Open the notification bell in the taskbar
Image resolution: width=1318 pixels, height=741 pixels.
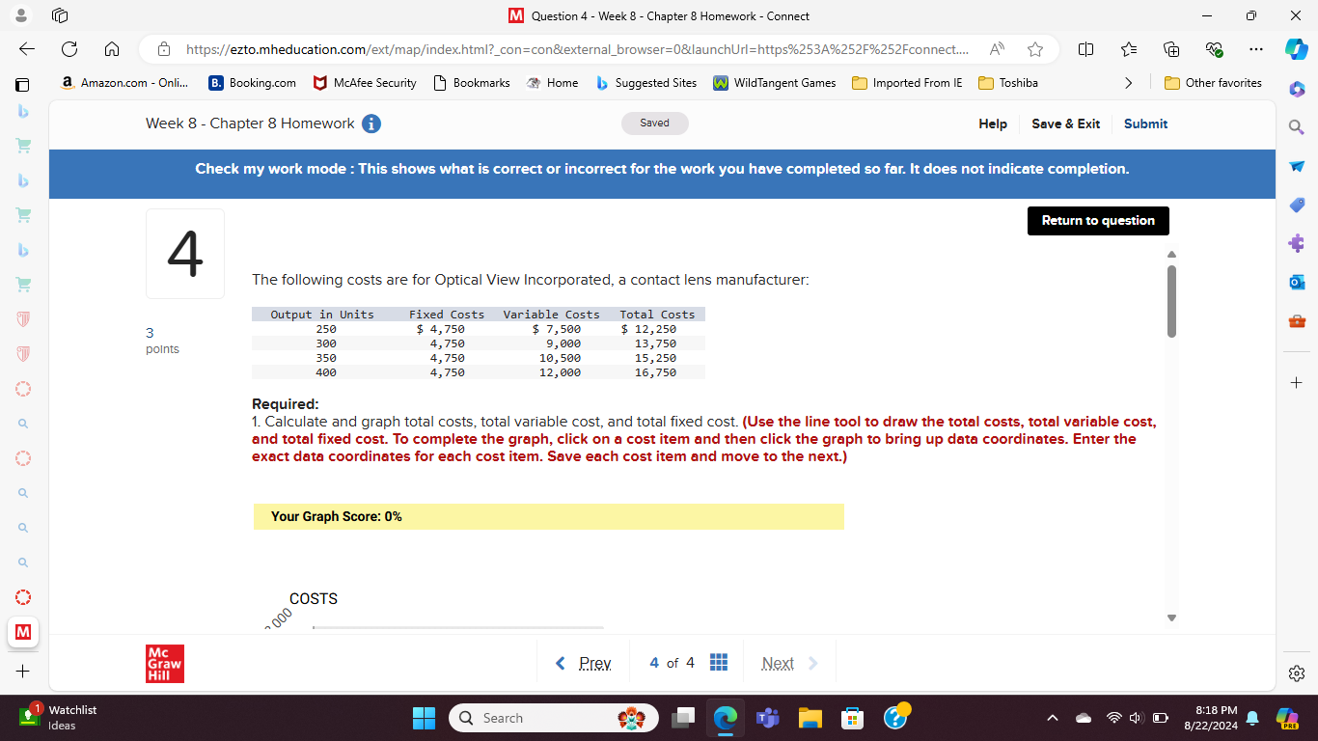pos(1252,718)
